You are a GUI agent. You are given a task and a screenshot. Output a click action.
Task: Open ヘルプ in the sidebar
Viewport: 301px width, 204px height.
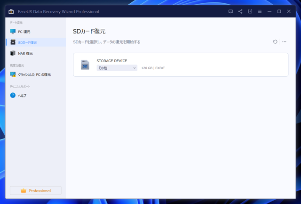point(36,95)
